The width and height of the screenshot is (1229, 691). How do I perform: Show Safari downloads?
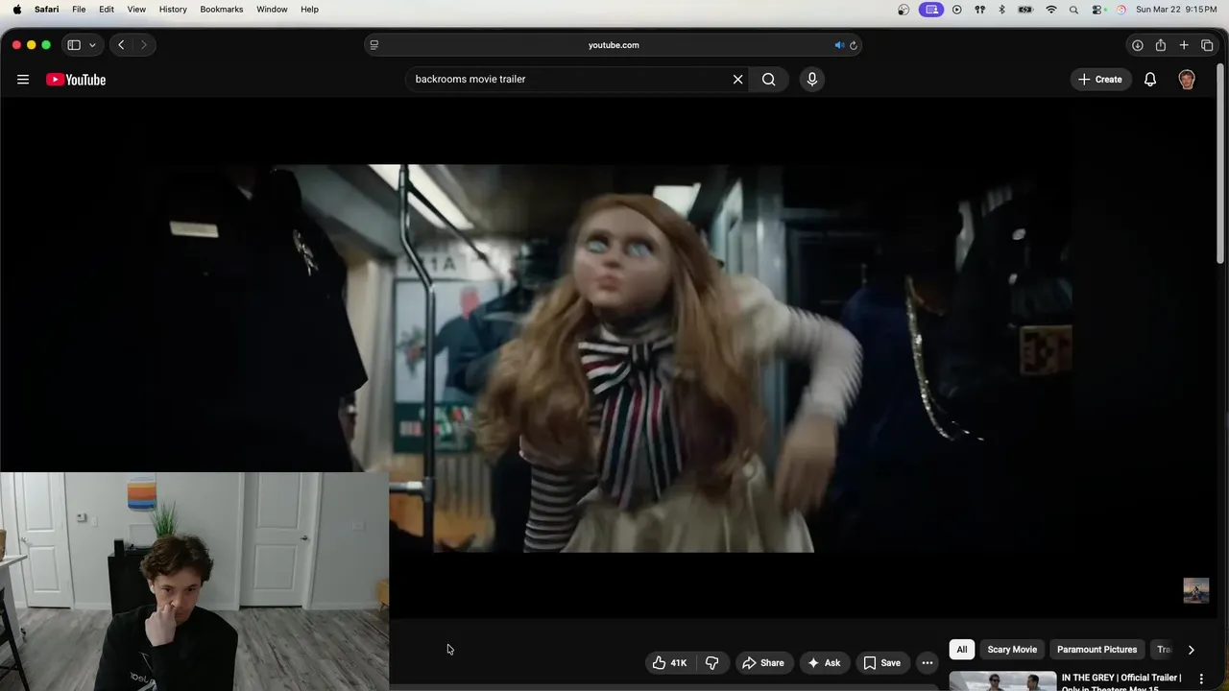coord(1137,45)
